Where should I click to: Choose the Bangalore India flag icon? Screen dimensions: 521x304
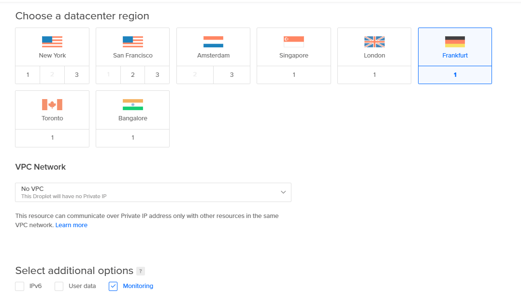[133, 104]
